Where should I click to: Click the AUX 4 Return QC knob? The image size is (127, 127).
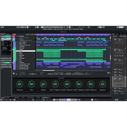point(91,84)
